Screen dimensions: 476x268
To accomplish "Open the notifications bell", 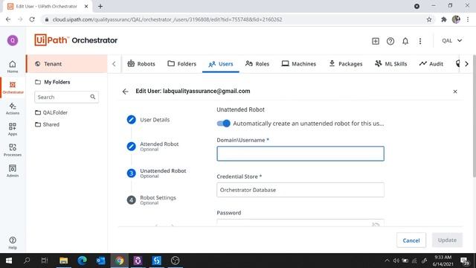I will (x=405, y=41).
